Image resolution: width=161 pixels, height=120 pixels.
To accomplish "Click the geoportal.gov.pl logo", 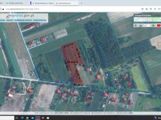I will (x=21, y=16).
